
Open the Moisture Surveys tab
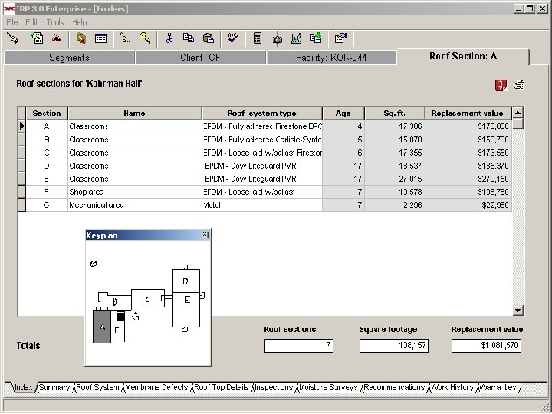tap(328, 388)
